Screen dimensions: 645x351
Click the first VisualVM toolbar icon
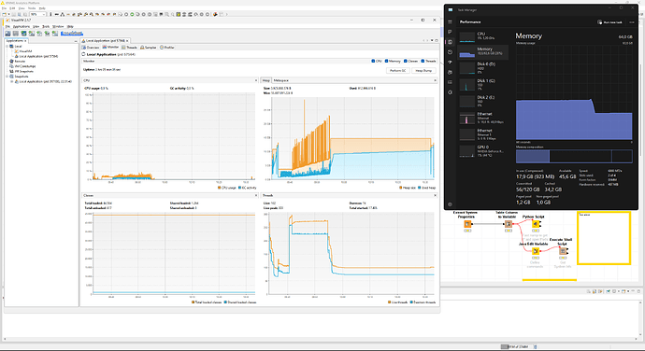coord(7,34)
